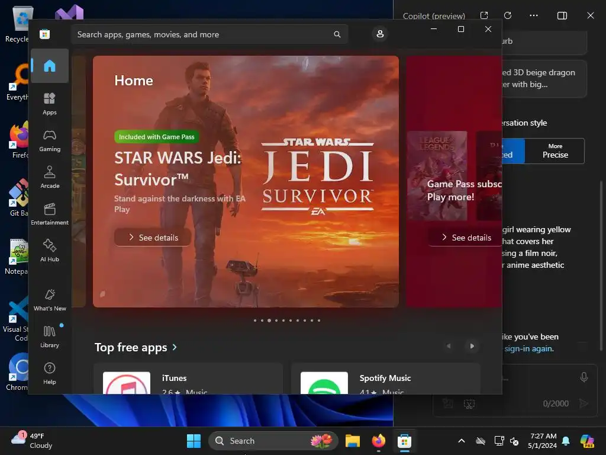Screen dimensions: 606x455
Task: Click the sign-in again link in Copilot
Action: point(528,348)
